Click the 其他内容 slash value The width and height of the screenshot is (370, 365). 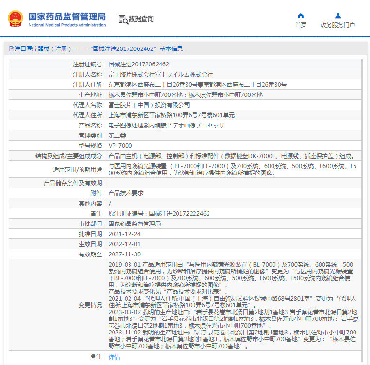[x=110, y=204]
